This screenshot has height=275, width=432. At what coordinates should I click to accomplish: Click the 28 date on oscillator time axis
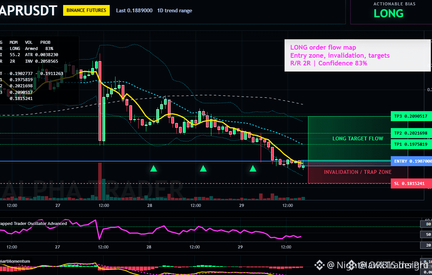(149, 247)
